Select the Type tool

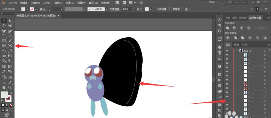point(4,36)
